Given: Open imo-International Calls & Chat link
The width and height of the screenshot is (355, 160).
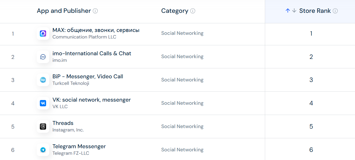Looking at the screenshot, I should [92, 53].
